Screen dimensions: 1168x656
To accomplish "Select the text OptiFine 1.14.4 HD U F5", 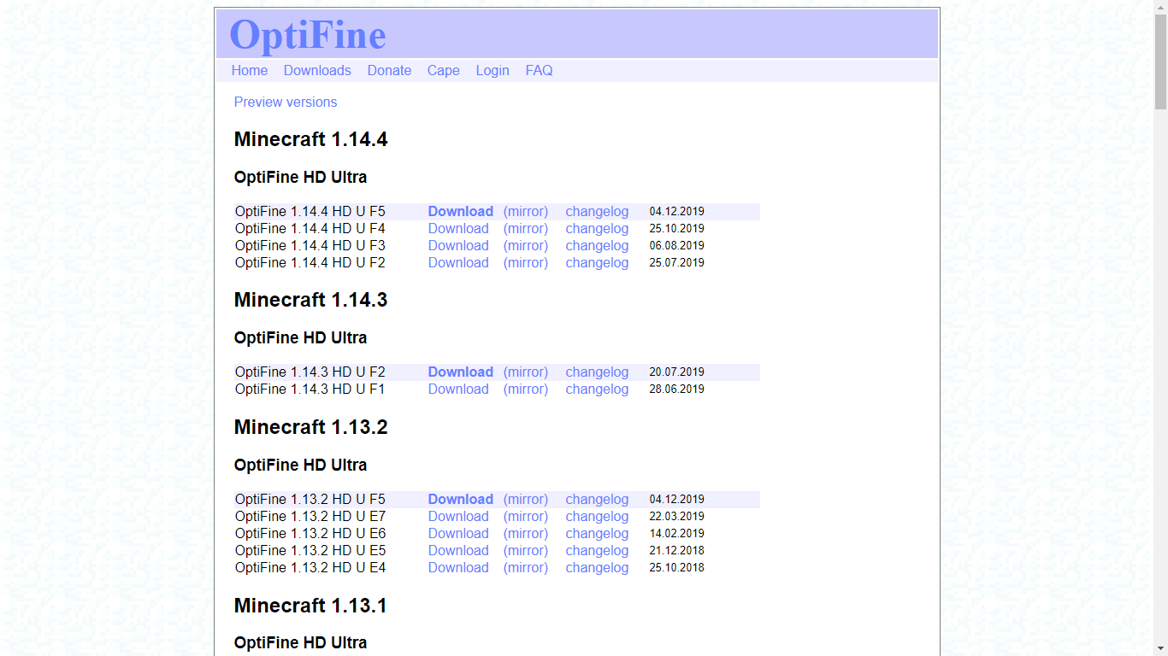I will pos(310,212).
